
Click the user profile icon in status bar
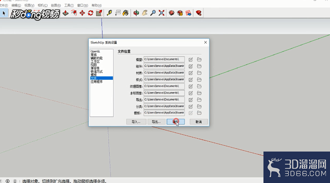click(15, 181)
